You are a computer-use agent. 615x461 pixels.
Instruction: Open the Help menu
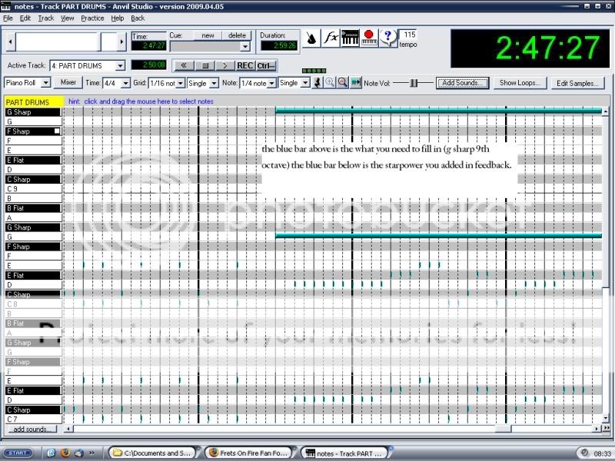(x=118, y=18)
